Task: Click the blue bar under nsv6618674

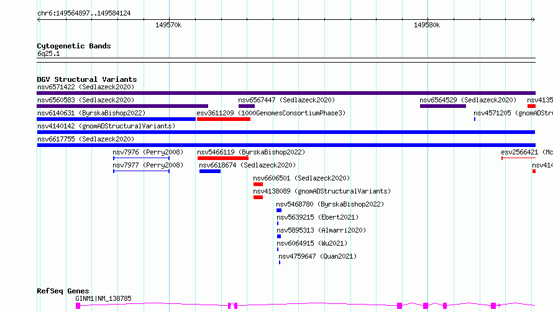Action: (210, 171)
